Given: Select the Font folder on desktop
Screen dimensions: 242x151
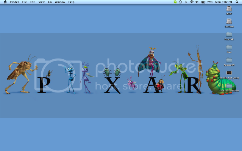Looking at the screenshot, I should 229,47.
